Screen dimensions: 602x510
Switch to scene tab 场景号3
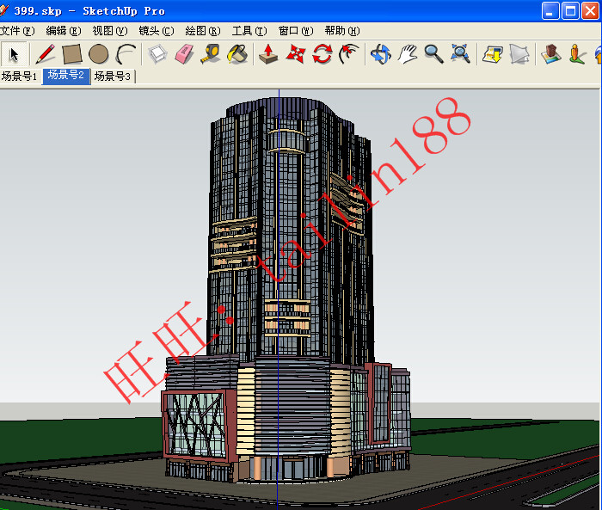113,76
